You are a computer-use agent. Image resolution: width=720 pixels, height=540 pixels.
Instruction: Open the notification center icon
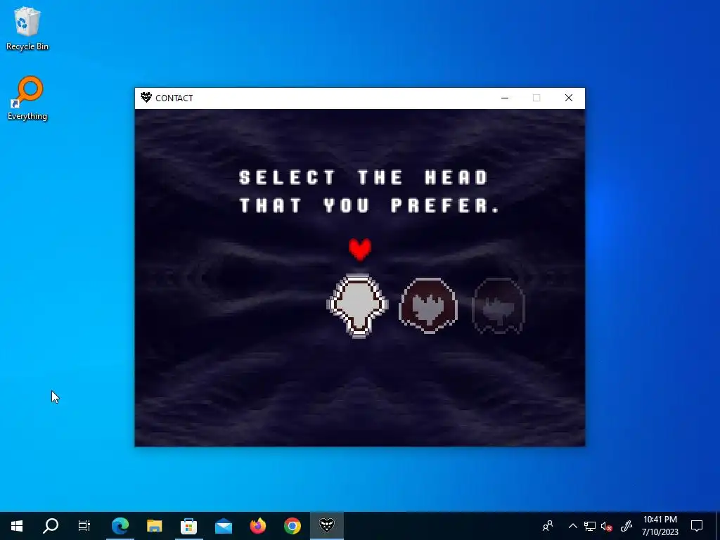[697, 526]
